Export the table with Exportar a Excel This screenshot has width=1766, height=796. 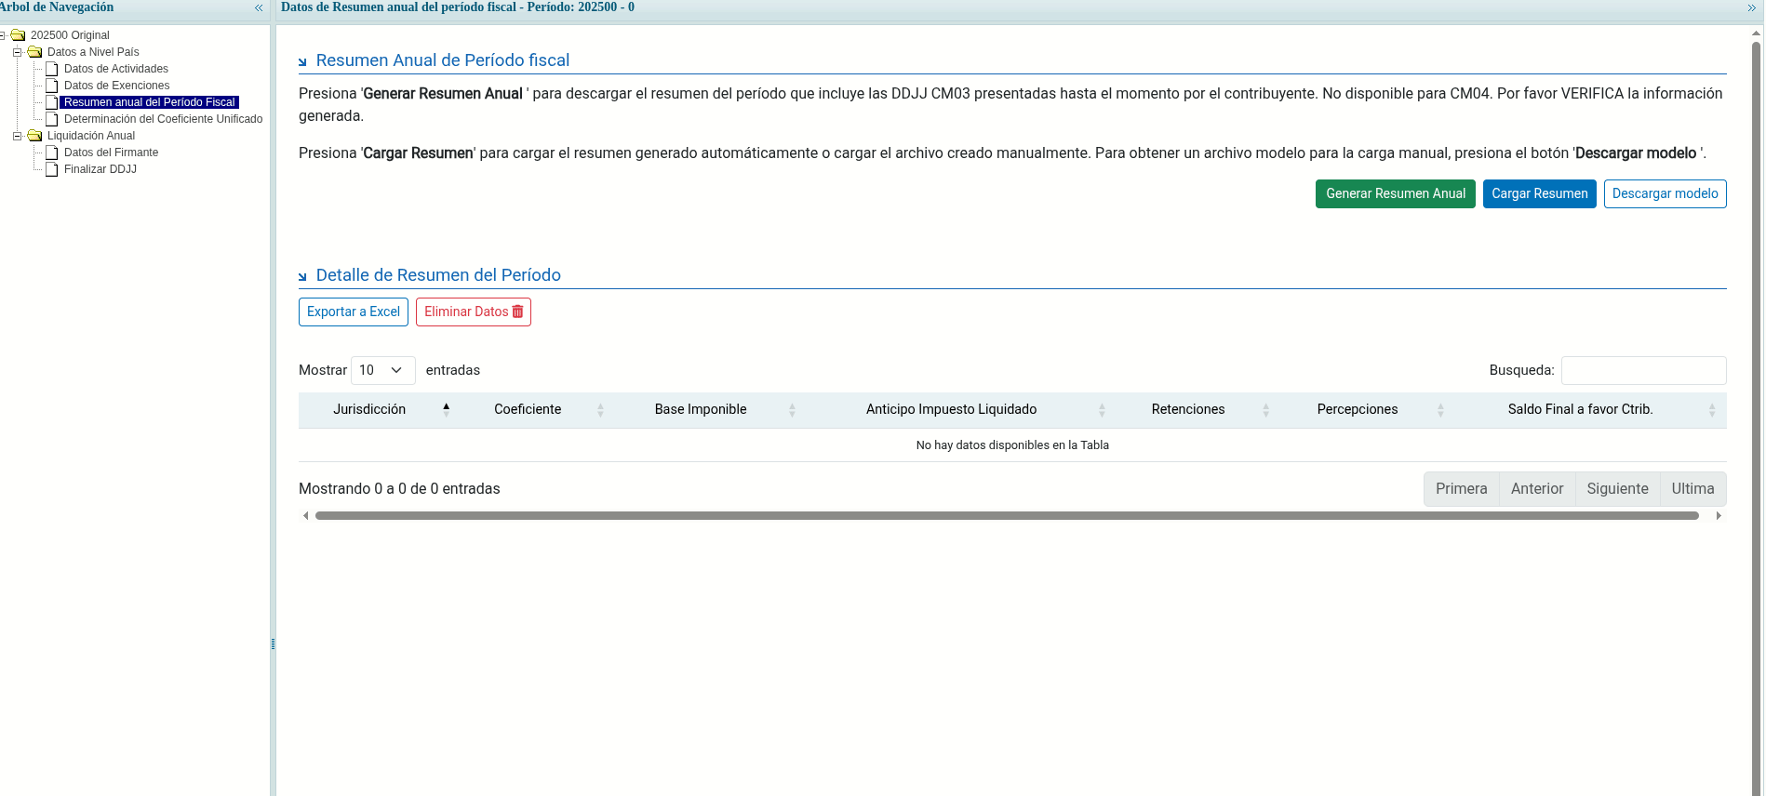pos(354,312)
